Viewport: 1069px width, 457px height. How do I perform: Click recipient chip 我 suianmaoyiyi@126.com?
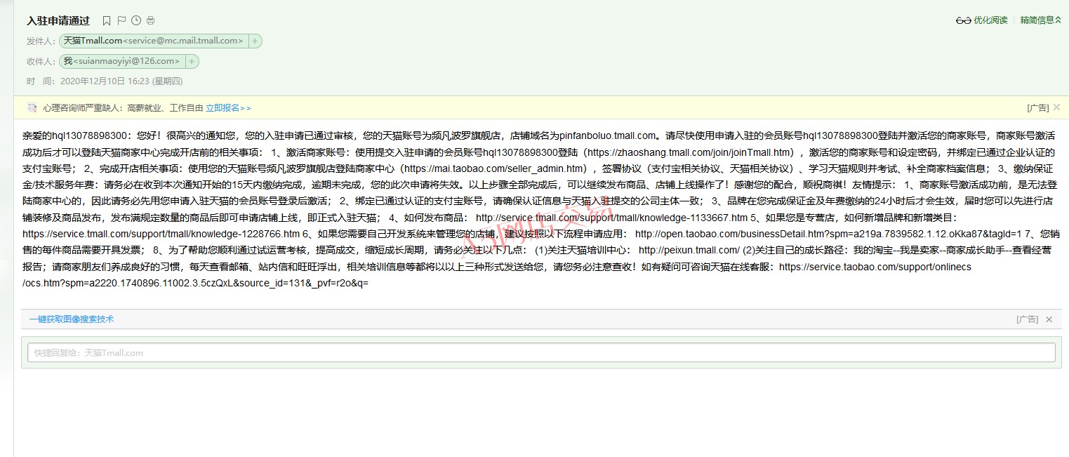[122, 62]
